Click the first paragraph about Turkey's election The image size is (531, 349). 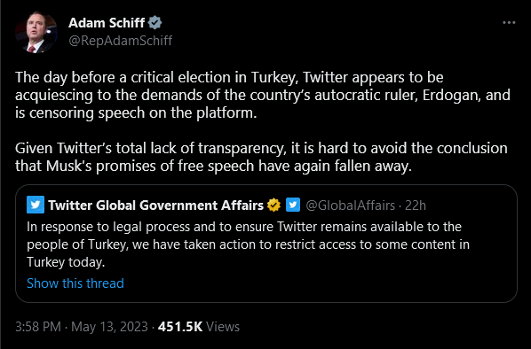pyautogui.click(x=263, y=95)
